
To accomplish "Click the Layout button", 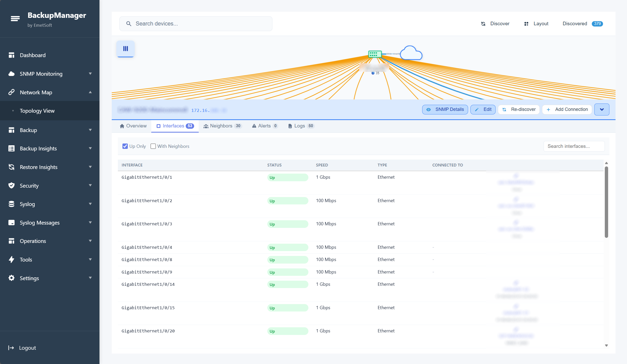I will (x=536, y=24).
